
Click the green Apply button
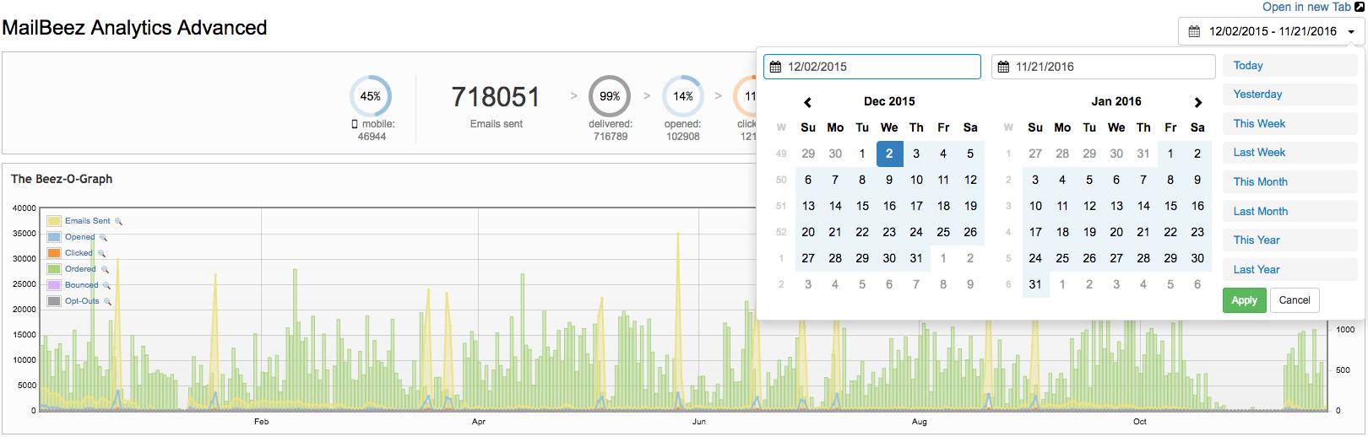click(x=1244, y=300)
